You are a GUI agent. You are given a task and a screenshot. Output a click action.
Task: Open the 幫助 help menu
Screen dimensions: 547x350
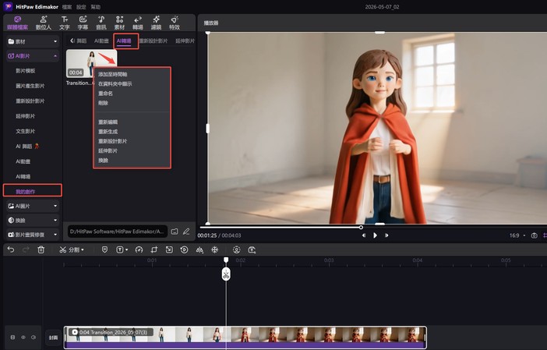coord(96,7)
